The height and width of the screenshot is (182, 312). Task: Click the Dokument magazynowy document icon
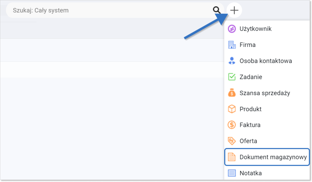(x=232, y=157)
